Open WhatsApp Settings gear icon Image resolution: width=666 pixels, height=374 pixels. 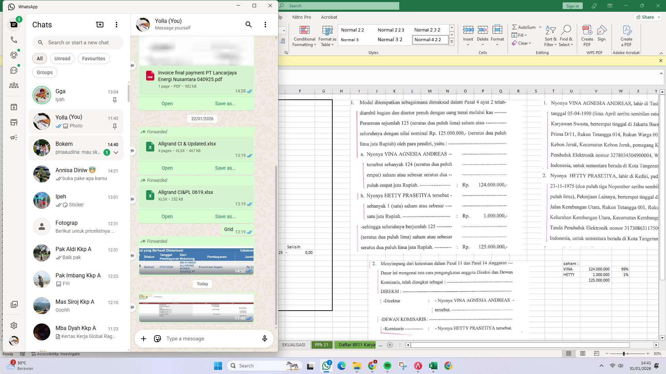point(14,326)
